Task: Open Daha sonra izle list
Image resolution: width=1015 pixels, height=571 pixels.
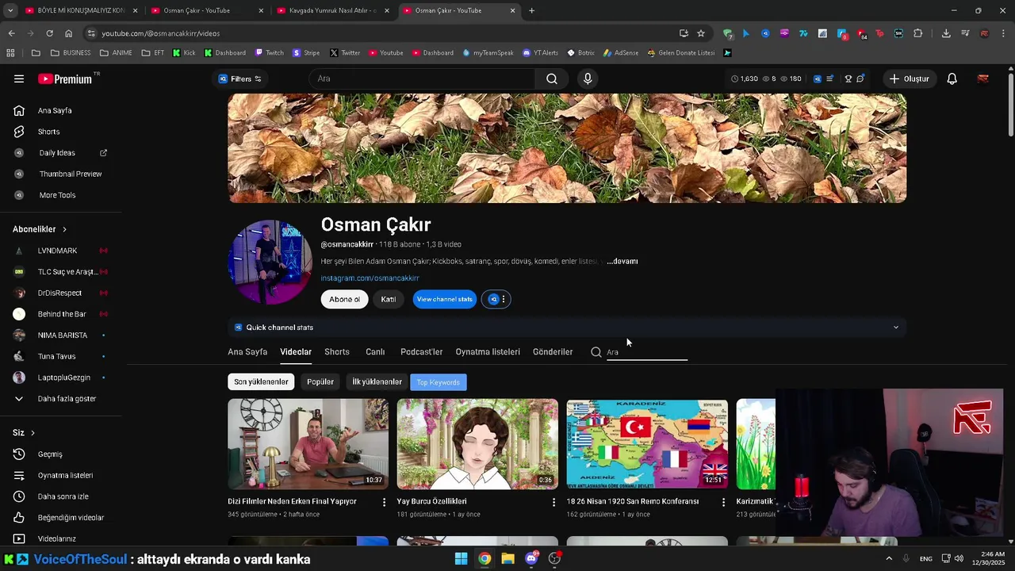Action: click(x=63, y=496)
